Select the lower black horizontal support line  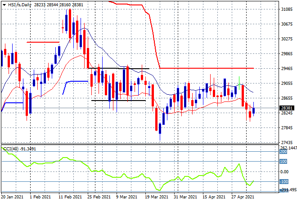[x=118, y=101]
